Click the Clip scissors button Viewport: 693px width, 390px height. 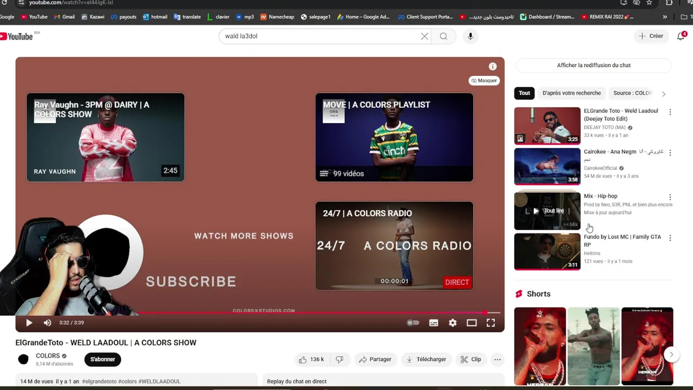[470, 359]
